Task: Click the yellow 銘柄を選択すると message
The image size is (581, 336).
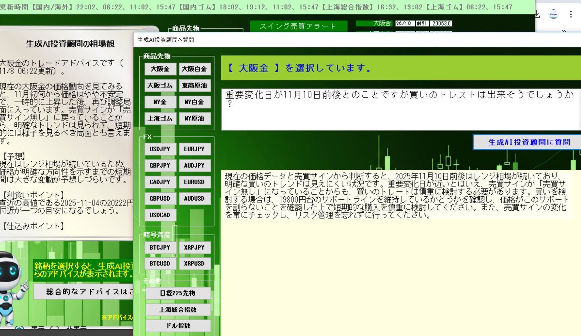Action: pos(83,270)
